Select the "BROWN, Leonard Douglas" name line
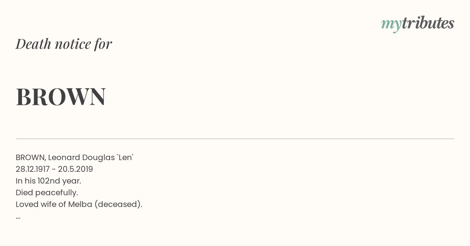The width and height of the screenshot is (470, 246). point(74,157)
